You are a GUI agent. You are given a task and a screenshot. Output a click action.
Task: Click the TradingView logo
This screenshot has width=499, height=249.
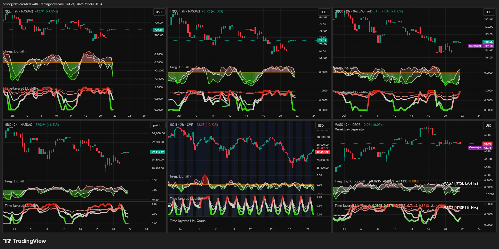tap(25, 241)
